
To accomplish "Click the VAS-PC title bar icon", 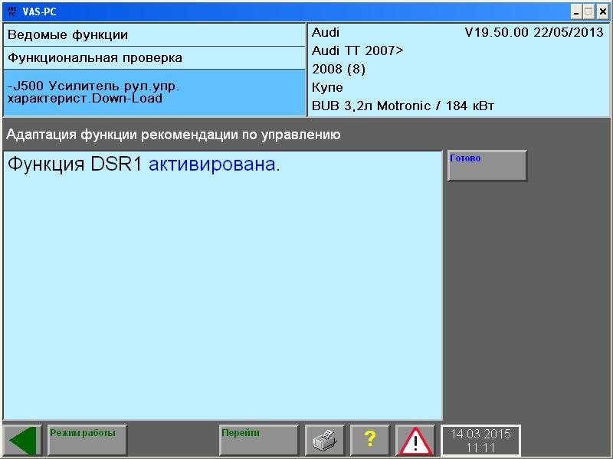I will [11, 11].
